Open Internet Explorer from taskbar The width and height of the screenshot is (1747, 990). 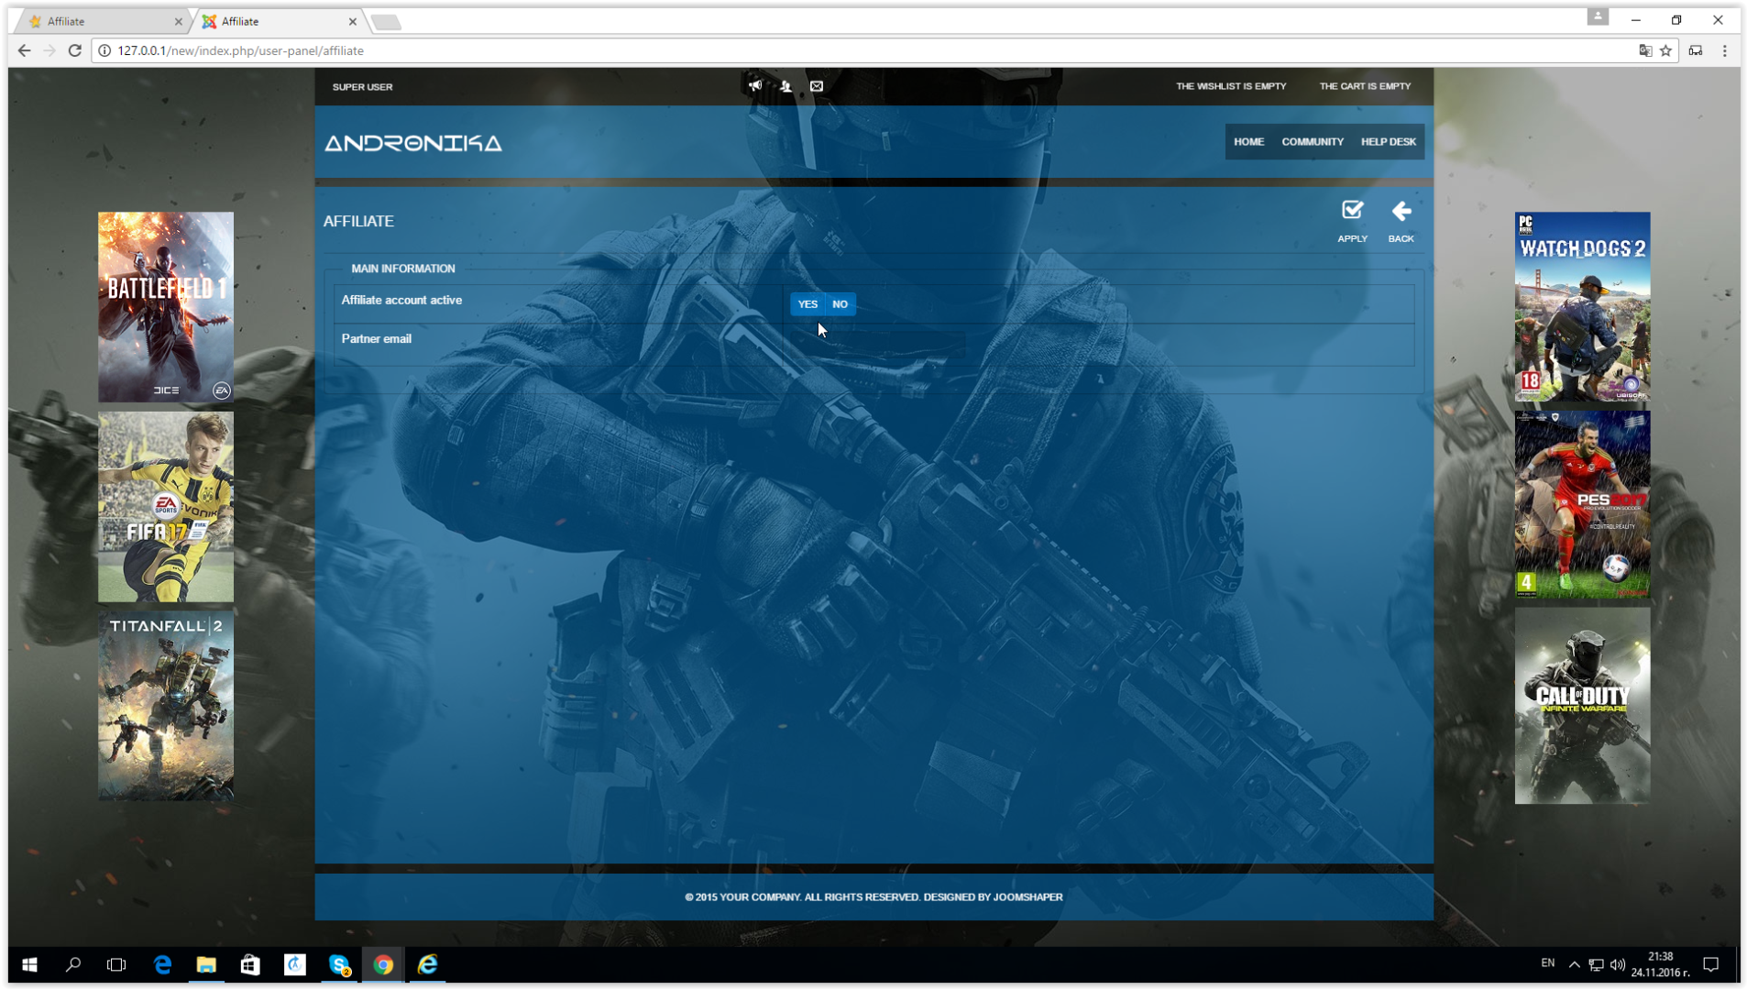point(427,964)
